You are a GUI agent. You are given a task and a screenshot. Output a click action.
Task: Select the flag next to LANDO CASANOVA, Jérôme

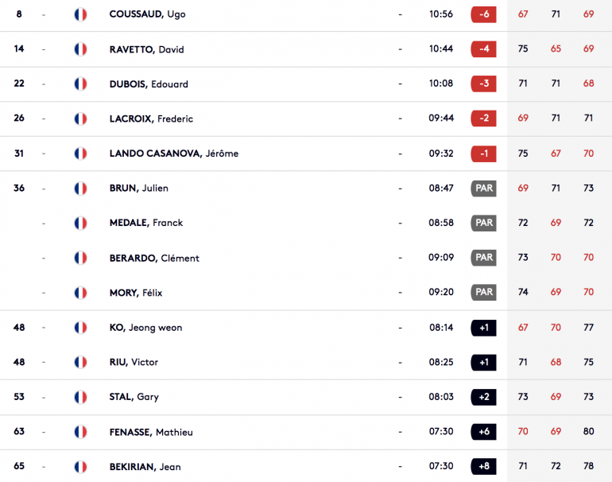coord(80,154)
